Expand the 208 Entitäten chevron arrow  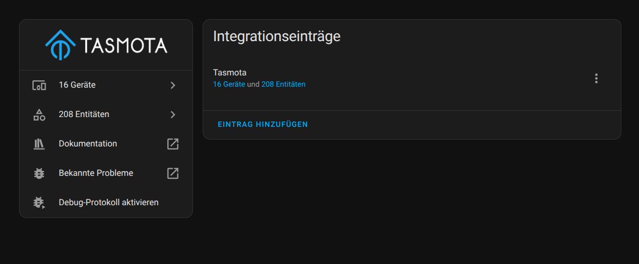coord(173,115)
